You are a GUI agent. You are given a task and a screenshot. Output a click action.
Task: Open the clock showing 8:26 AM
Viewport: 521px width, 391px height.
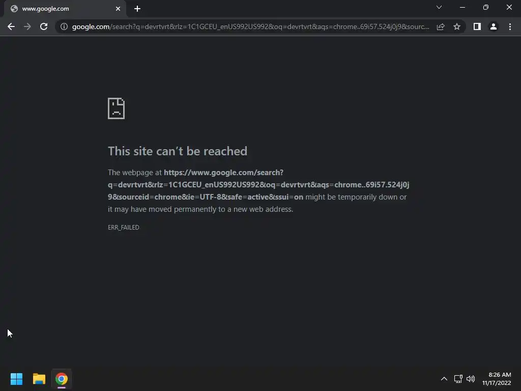497,379
